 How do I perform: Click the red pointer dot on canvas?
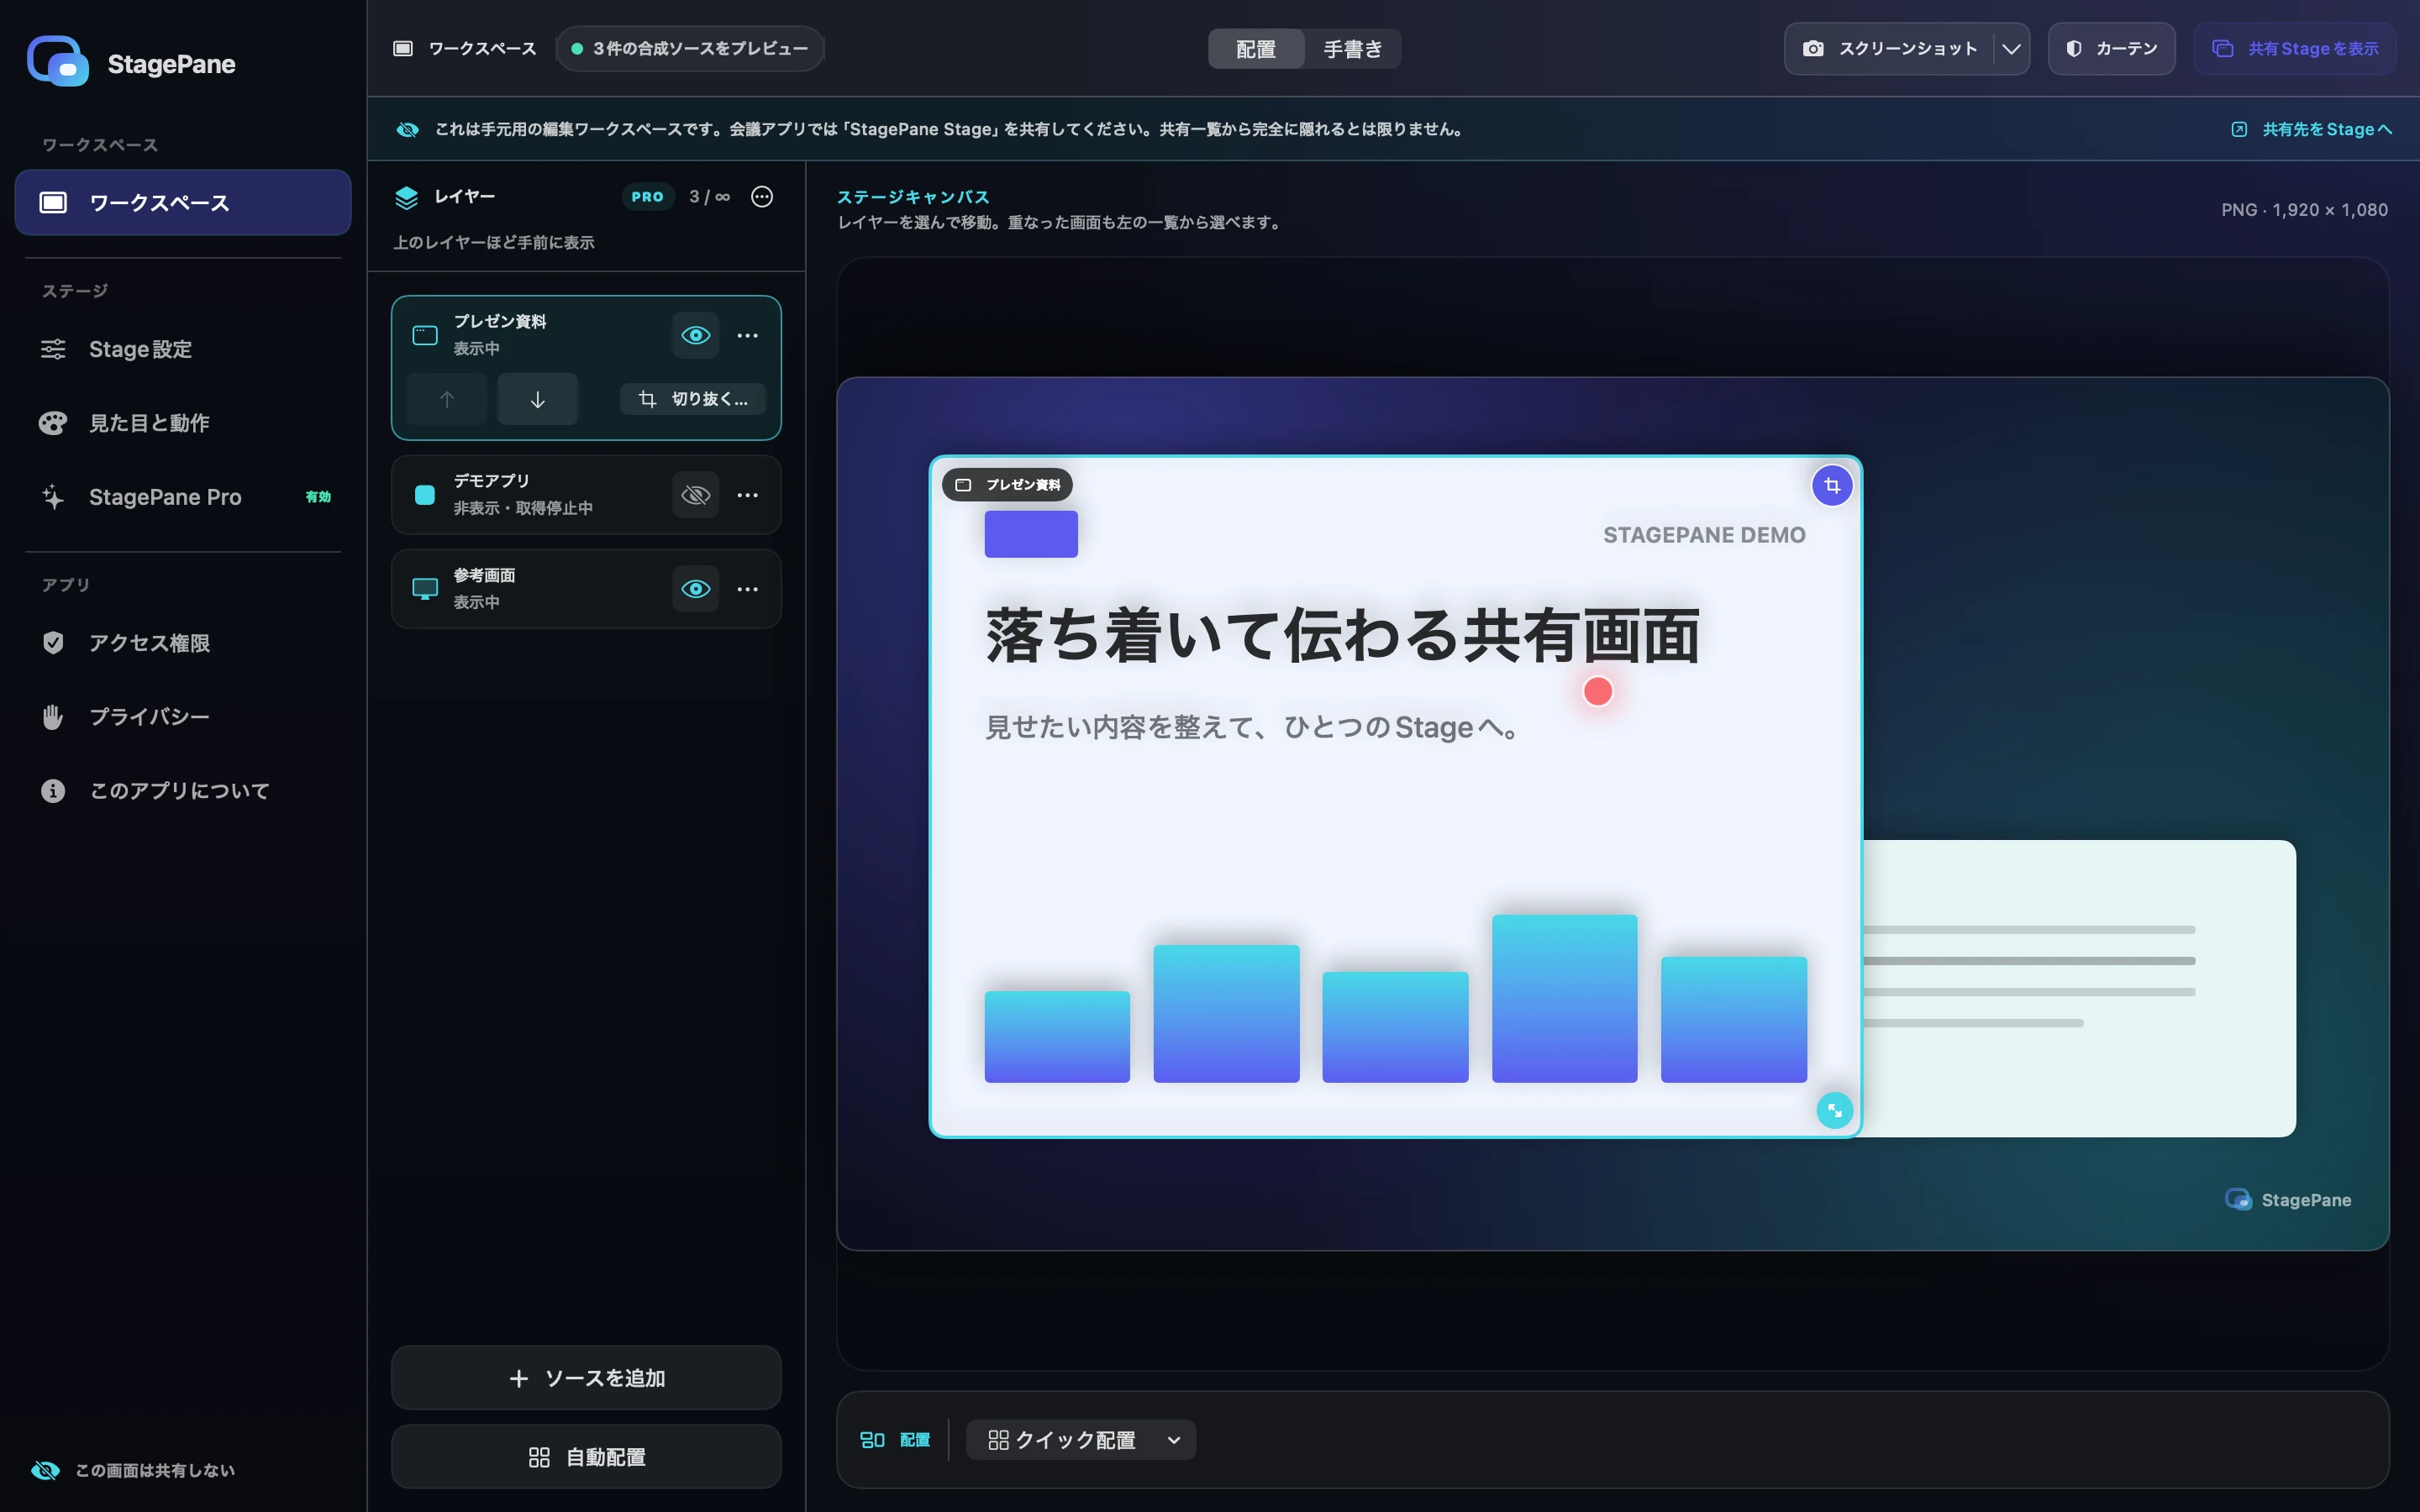(1598, 691)
